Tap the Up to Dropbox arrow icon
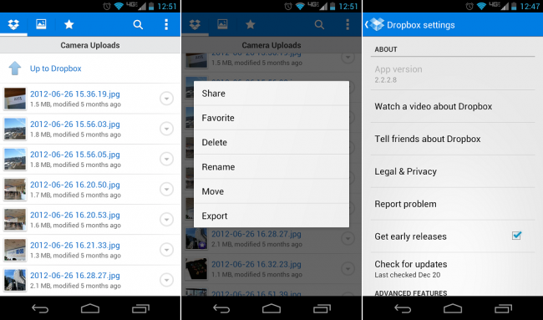The image size is (543, 320). [15, 69]
